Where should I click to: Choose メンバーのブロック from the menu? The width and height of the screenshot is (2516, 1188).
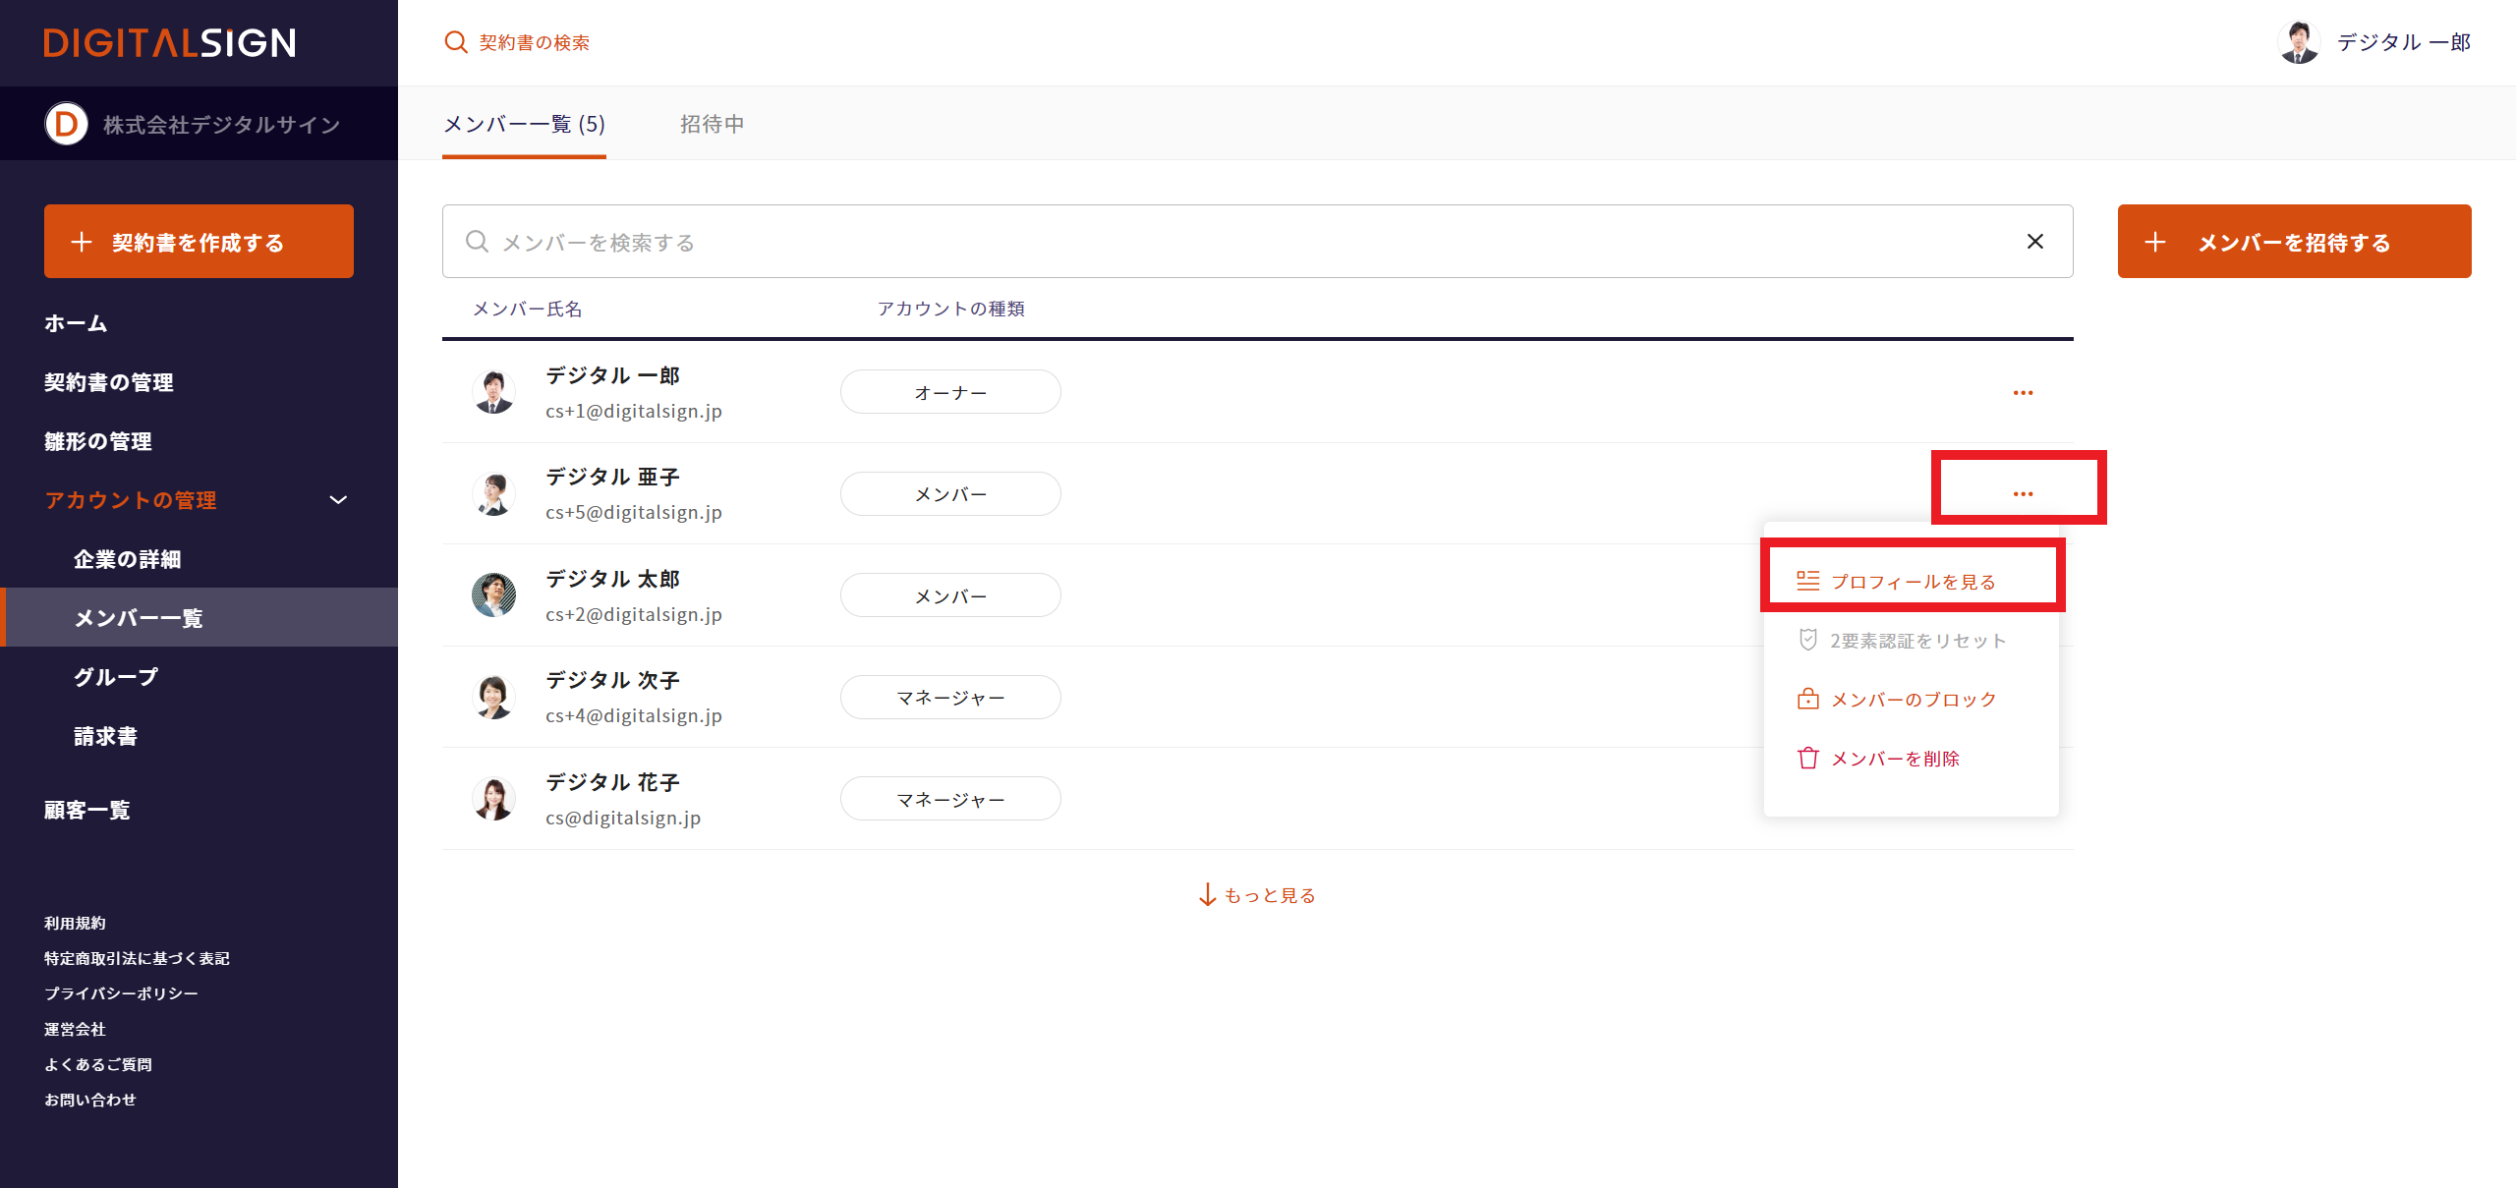pyautogui.click(x=1912, y=700)
